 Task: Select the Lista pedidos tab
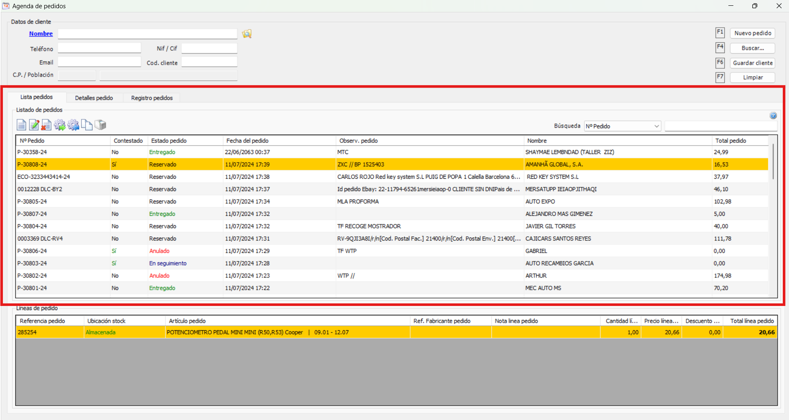[x=37, y=97]
